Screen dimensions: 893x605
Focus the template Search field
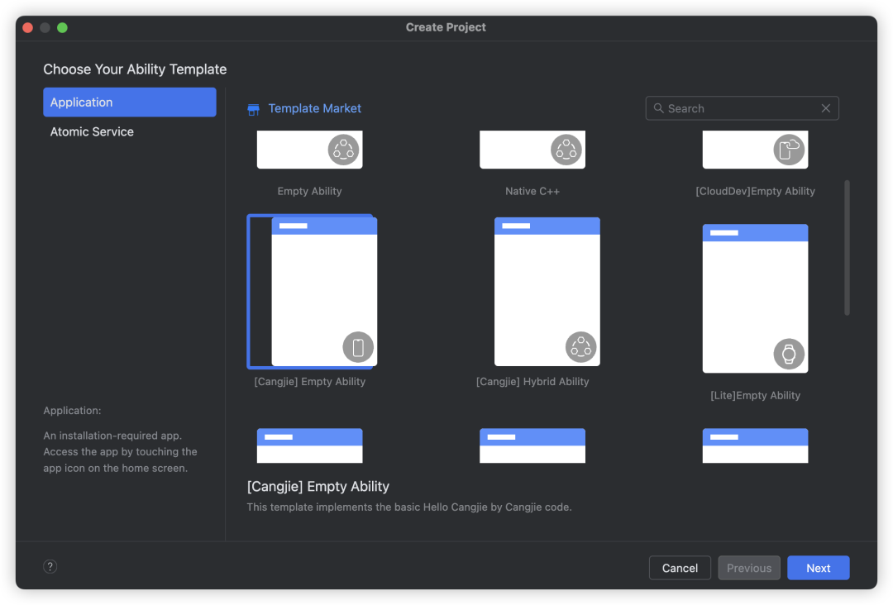742,108
